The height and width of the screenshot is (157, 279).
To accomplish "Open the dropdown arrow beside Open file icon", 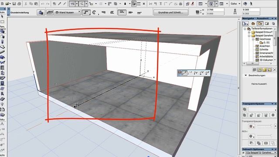I will click(x=10, y=3).
